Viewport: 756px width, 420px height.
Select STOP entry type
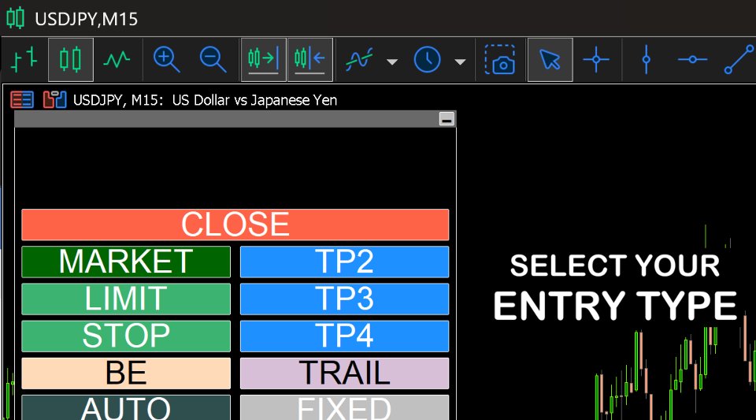126,336
